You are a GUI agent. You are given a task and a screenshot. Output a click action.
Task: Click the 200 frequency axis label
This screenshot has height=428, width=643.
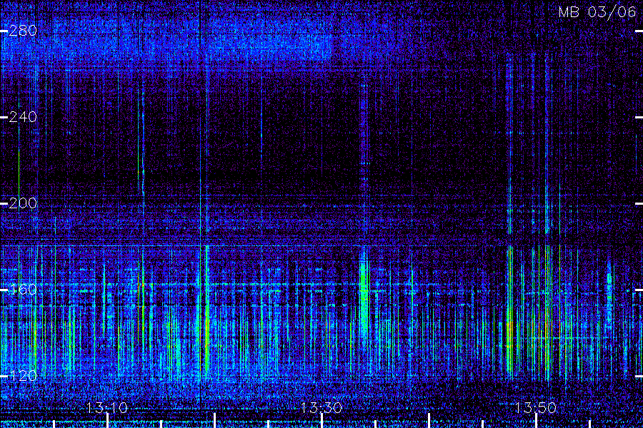(23, 203)
